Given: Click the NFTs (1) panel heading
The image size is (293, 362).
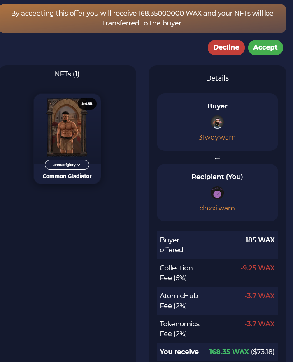Looking at the screenshot, I should [67, 74].
